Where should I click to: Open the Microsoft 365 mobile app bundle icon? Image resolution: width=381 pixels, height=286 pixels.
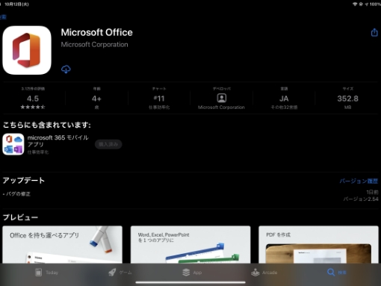tap(13, 144)
